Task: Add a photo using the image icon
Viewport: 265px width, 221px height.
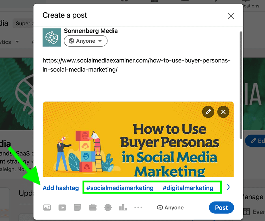Action: coord(47,207)
